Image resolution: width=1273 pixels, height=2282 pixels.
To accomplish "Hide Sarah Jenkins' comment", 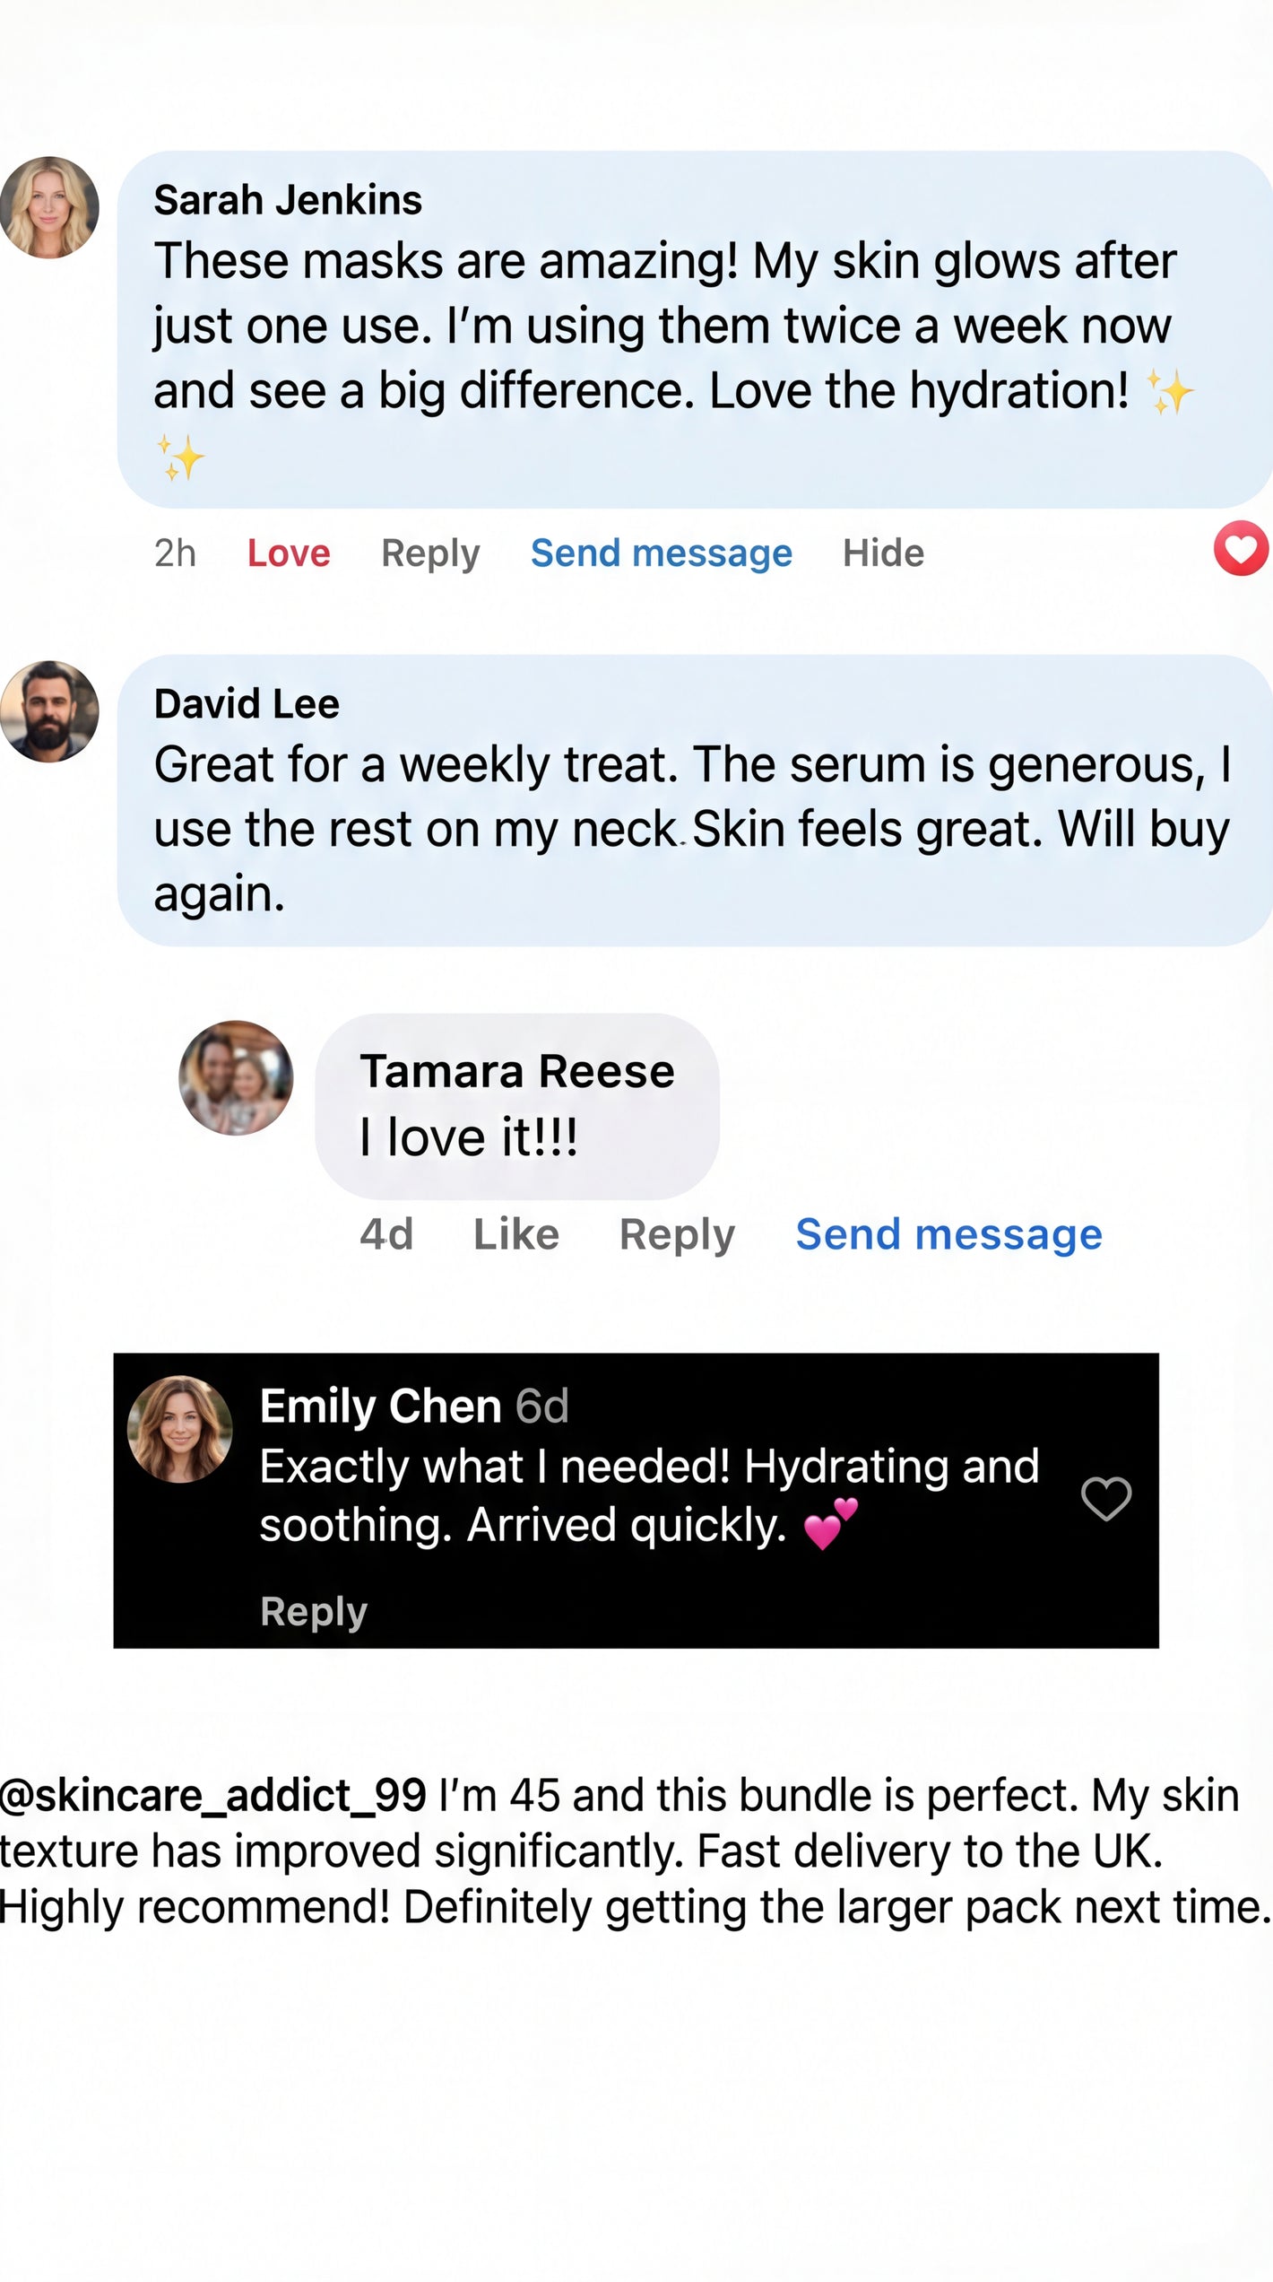I will click(883, 553).
